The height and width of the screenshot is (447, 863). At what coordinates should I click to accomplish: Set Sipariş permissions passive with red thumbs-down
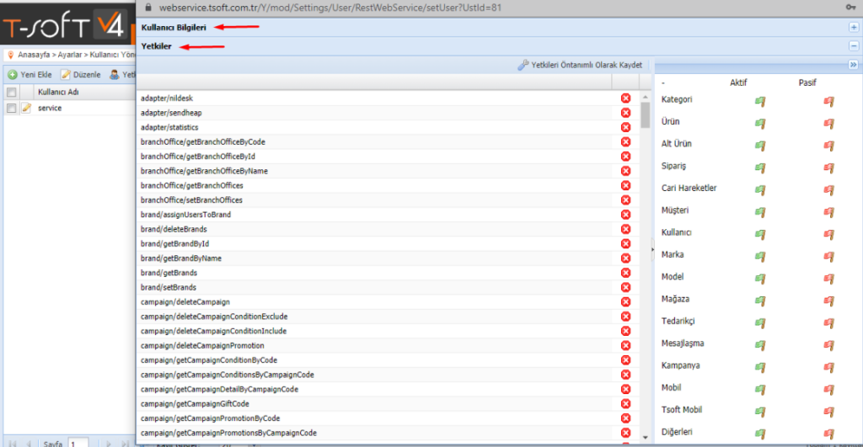tap(828, 168)
